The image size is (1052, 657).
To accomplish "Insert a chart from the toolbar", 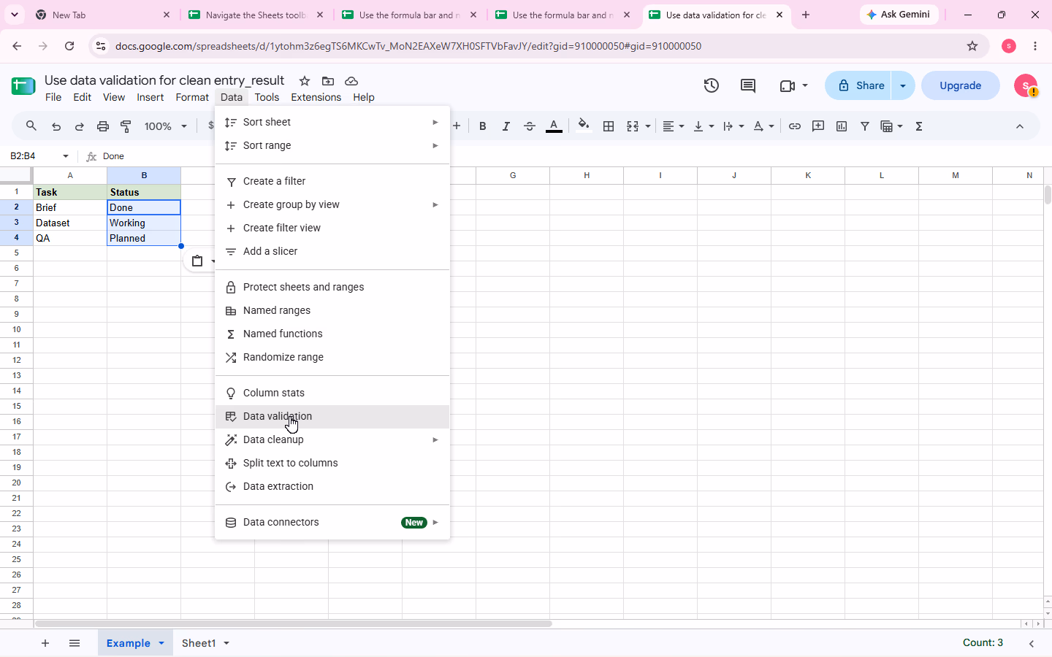I will 842,126.
